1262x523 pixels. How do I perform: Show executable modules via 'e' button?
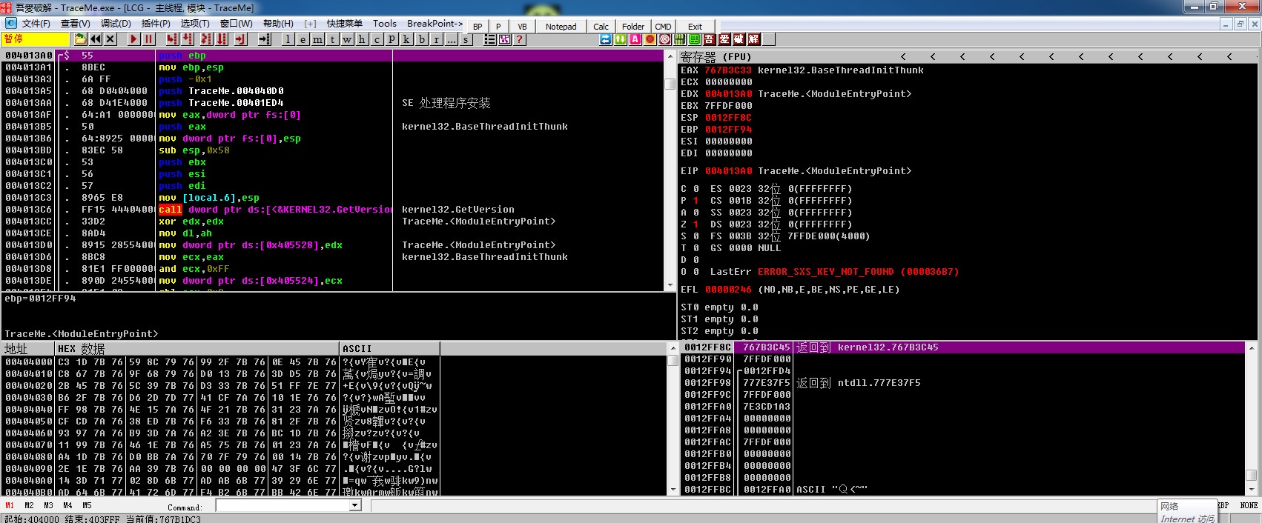303,39
